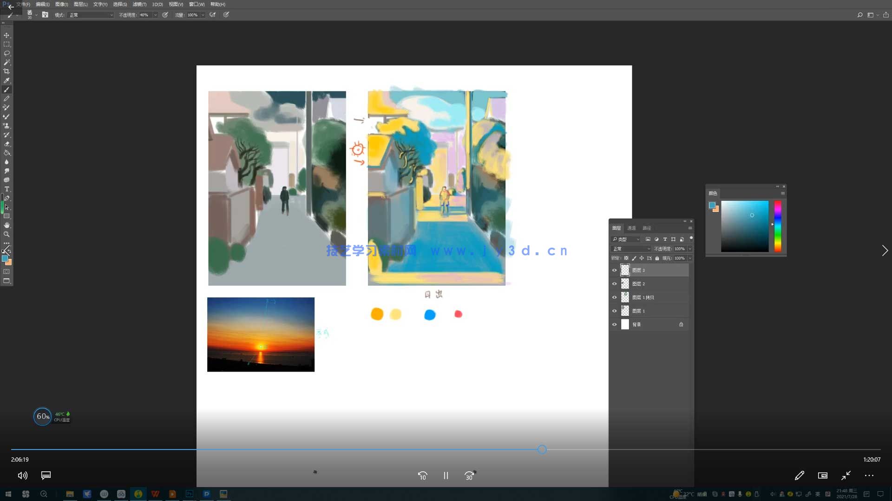Open the layer blending mode dropdown

click(631, 249)
